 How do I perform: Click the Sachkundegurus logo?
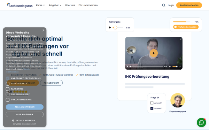point(20,5)
